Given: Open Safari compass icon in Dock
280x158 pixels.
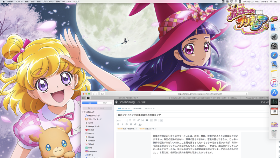Looking at the screenshot, I should pos(274,55).
